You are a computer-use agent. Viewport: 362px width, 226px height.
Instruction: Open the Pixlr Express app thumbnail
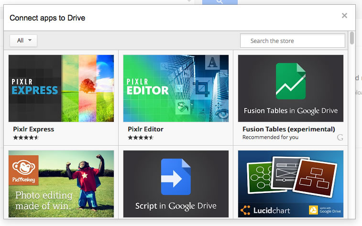click(61, 88)
